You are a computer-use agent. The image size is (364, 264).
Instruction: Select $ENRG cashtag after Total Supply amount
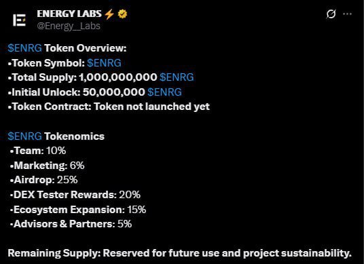click(x=177, y=77)
